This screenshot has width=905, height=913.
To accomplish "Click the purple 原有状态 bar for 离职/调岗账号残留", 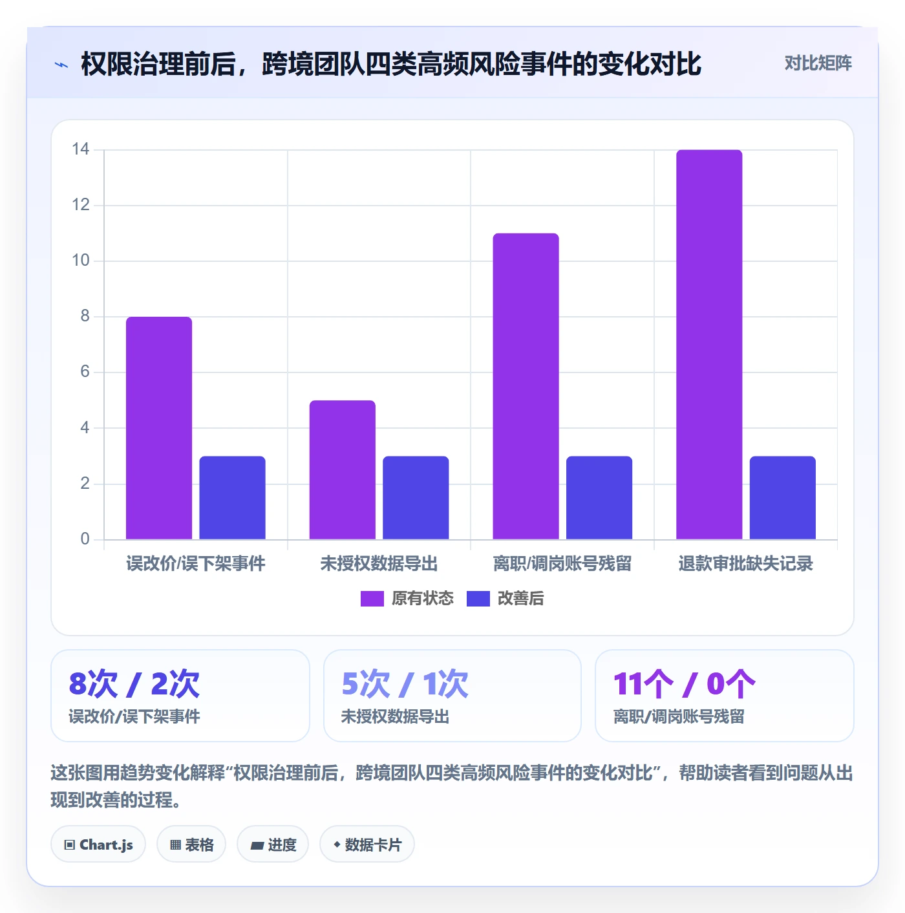I will (x=526, y=387).
